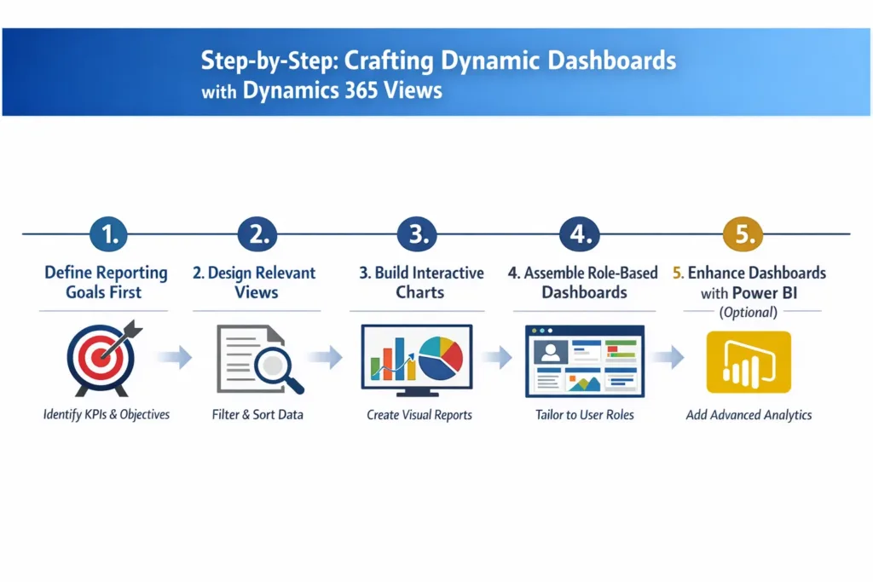This screenshot has width=873, height=582.
Task: Click the interactive charts monitor icon
Action: [x=417, y=358]
